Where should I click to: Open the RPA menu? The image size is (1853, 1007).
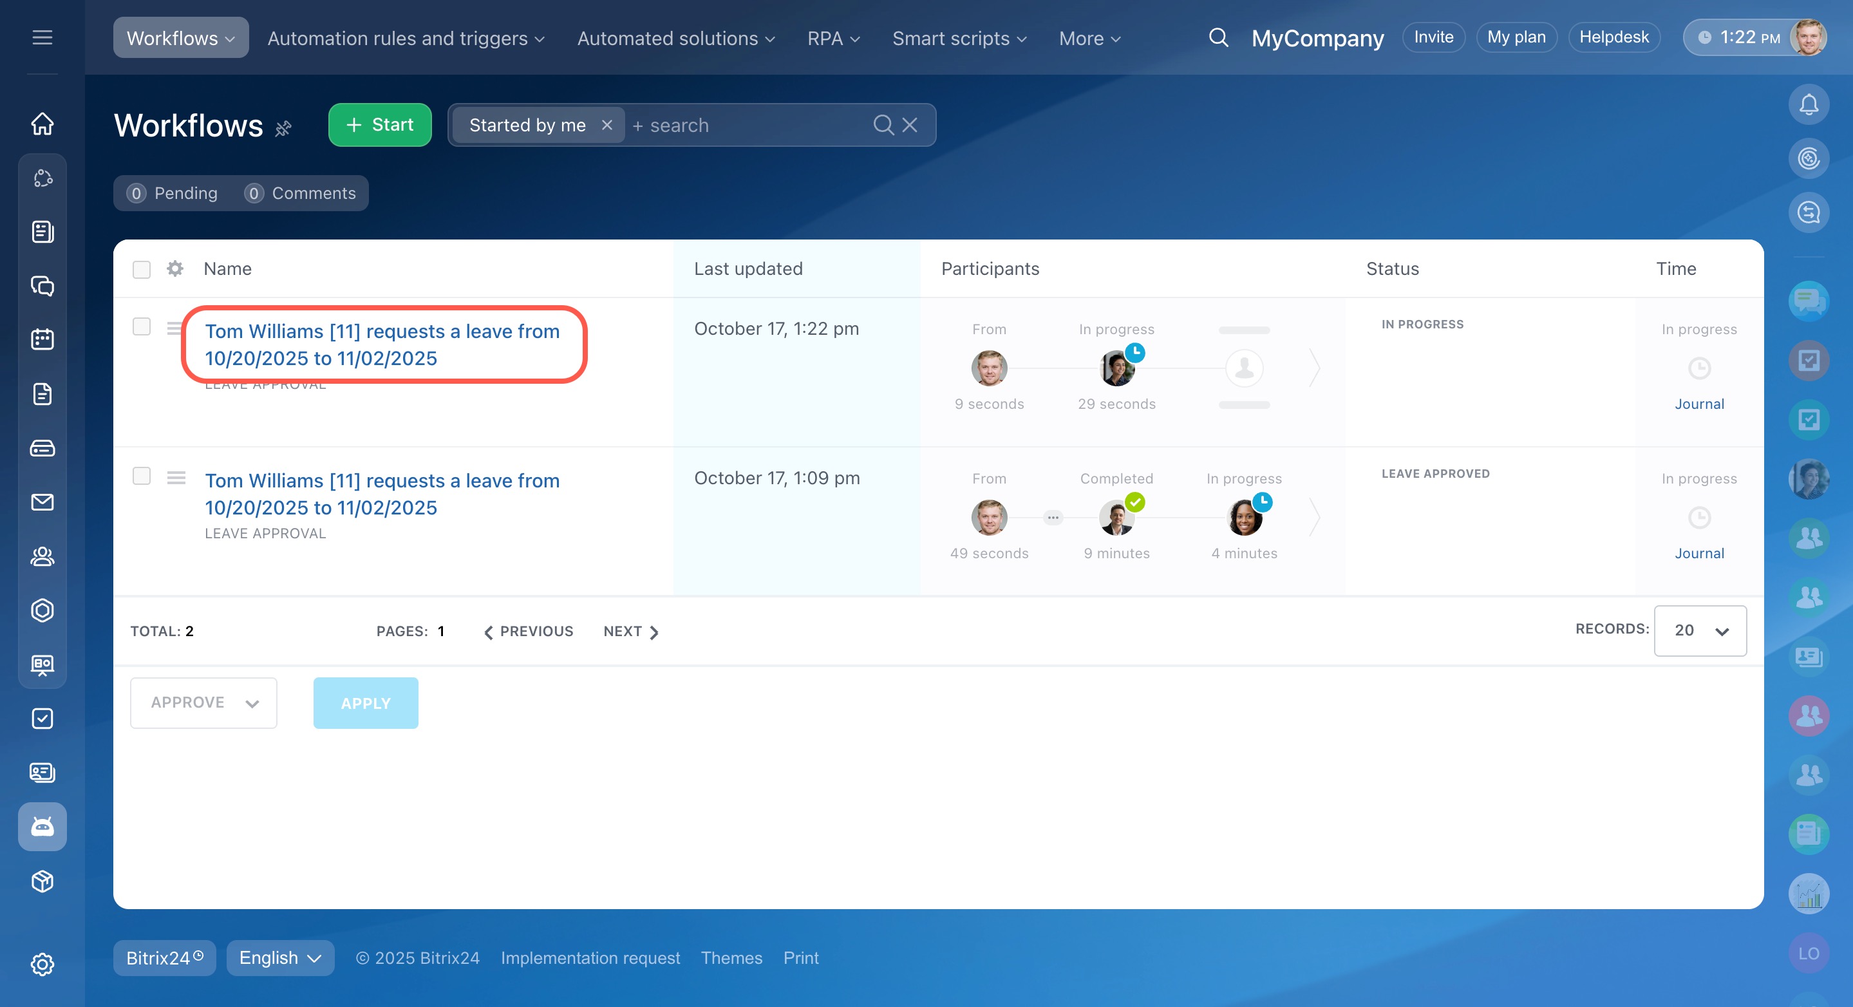(833, 38)
